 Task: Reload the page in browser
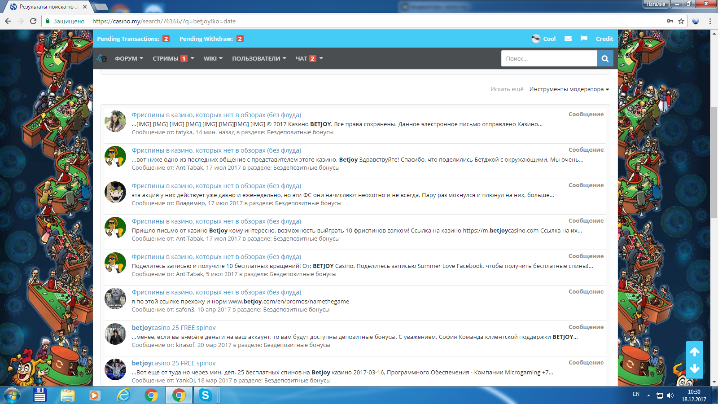(33, 21)
